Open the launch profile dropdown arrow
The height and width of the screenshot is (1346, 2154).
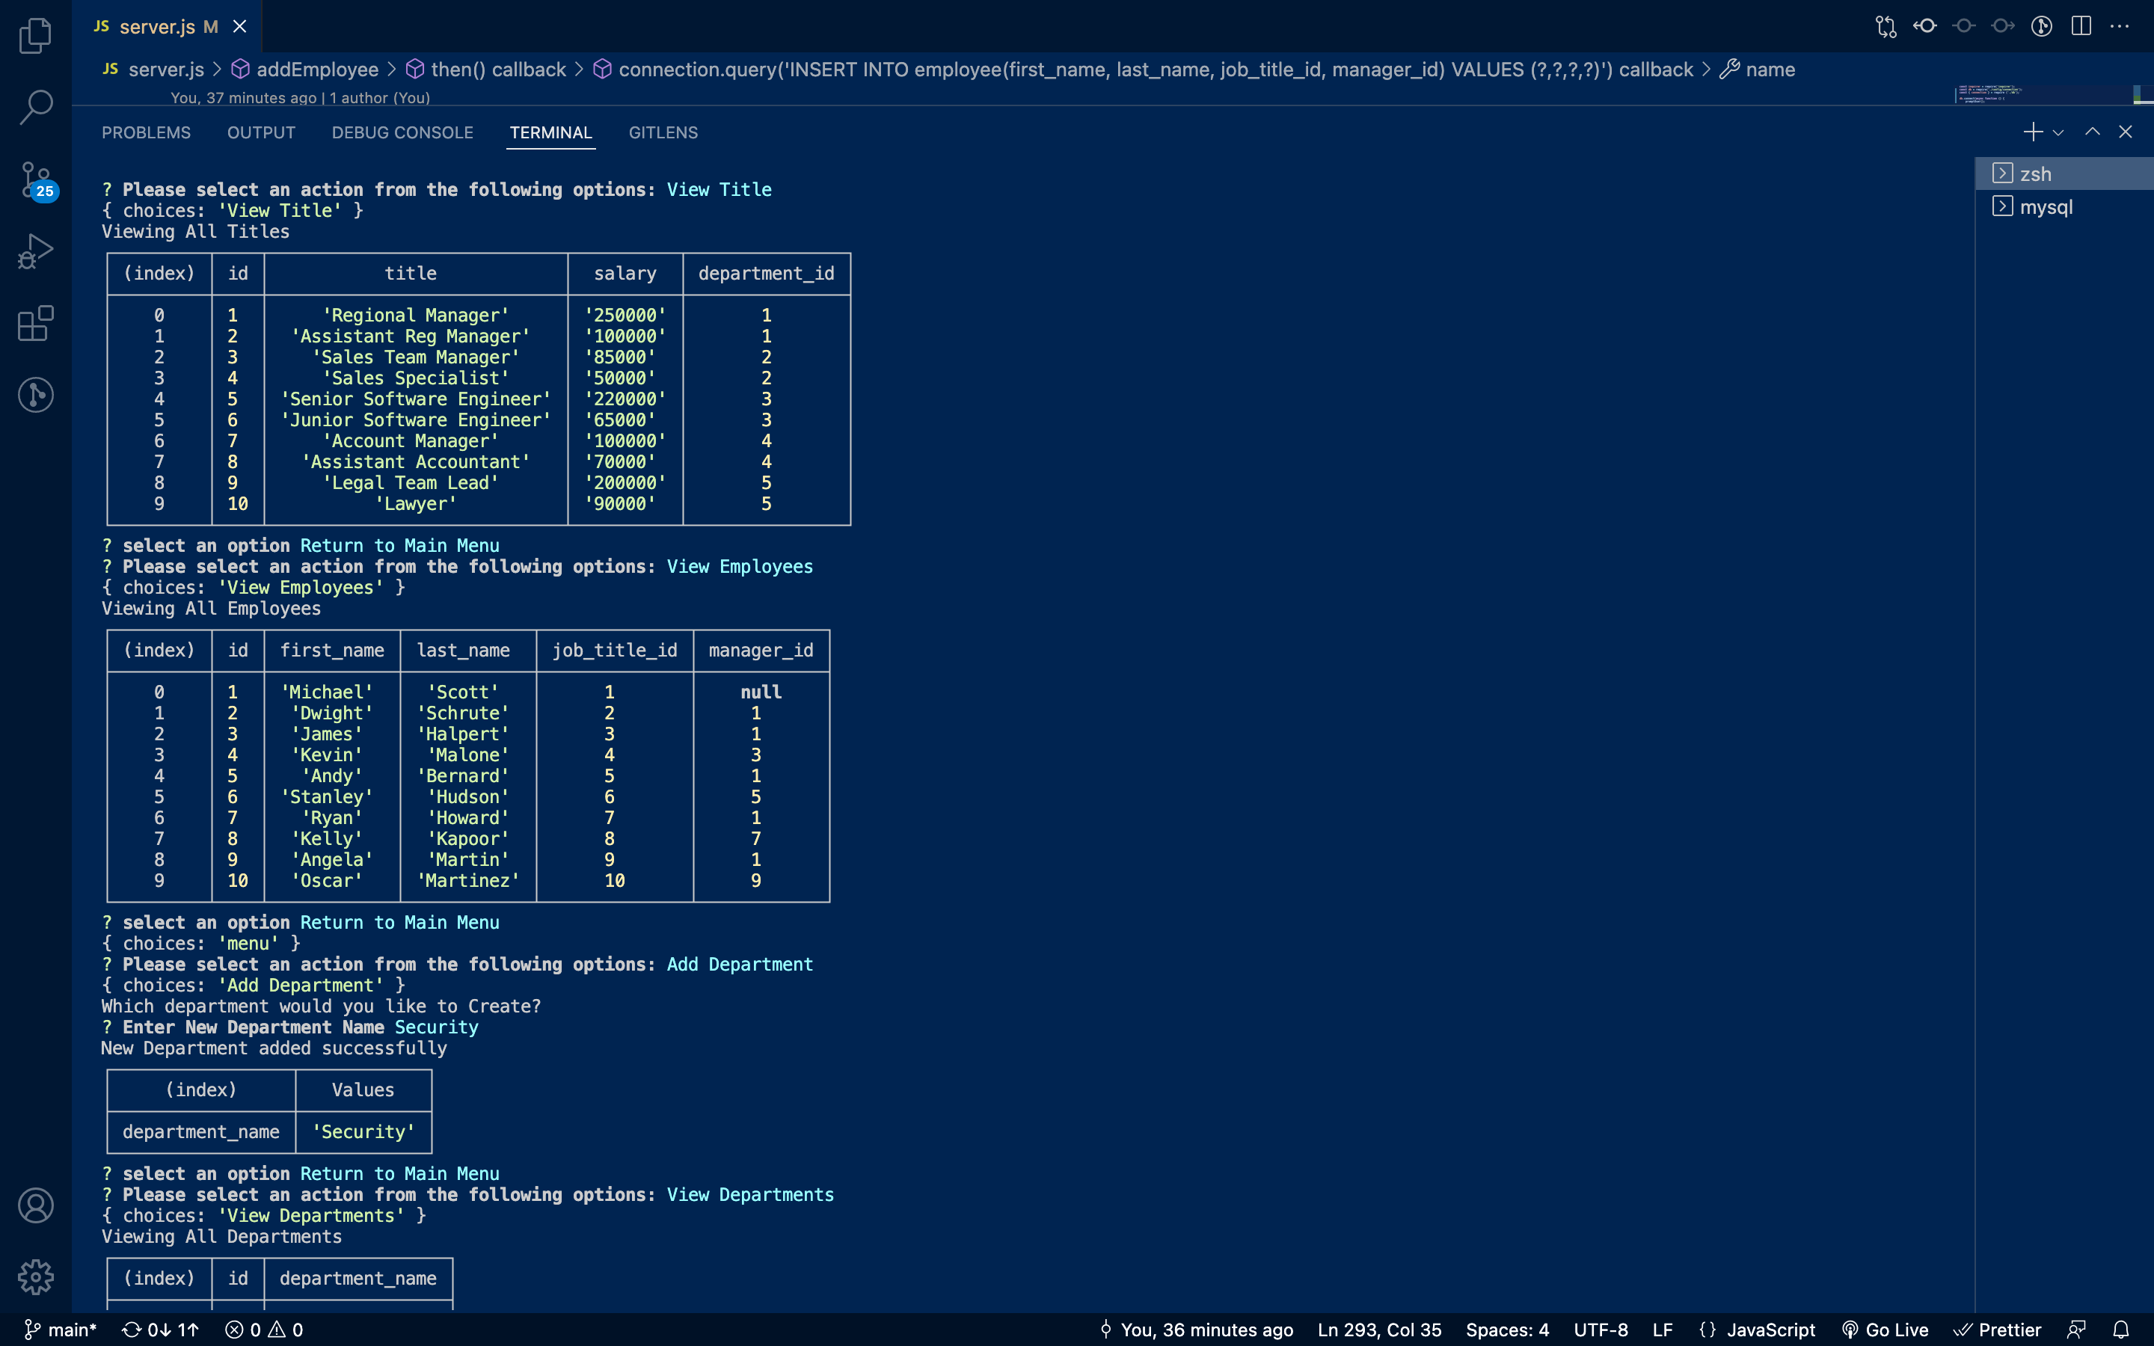click(x=2058, y=132)
